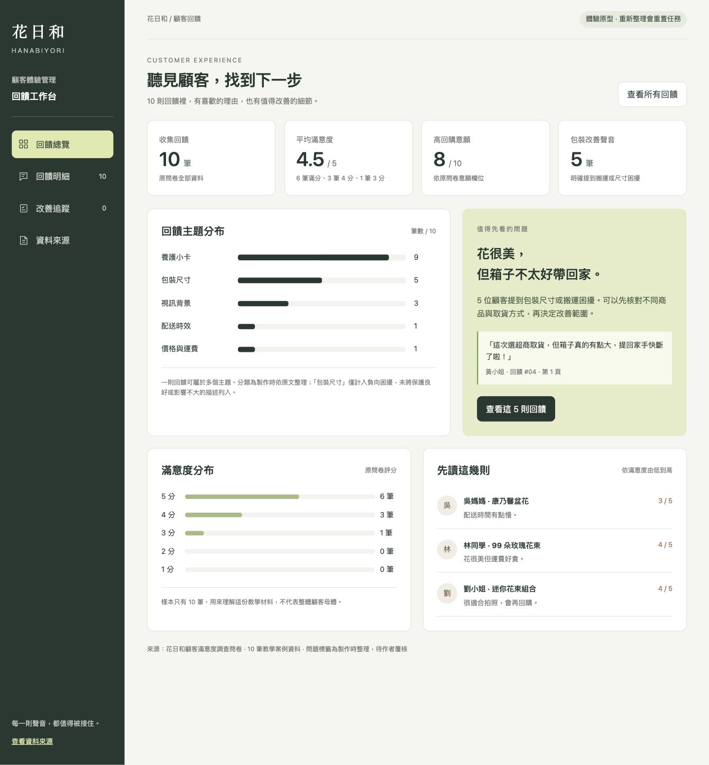Click the 養護小卡 progress bar
Screen dimensions: 709x765
pos(321,258)
